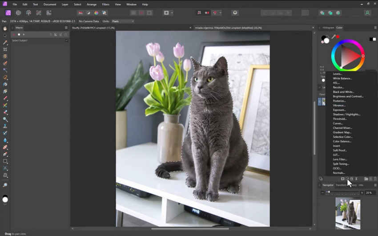Open the Color panel options menu
This screenshot has width=378, height=236.
coord(375,28)
